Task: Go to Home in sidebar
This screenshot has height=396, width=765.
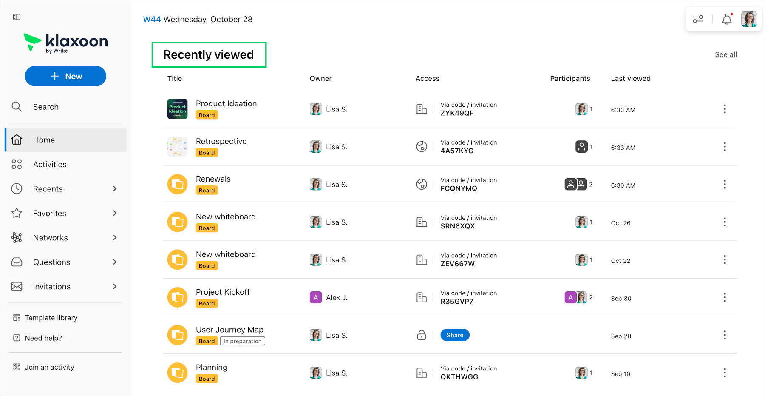Action: pos(66,140)
